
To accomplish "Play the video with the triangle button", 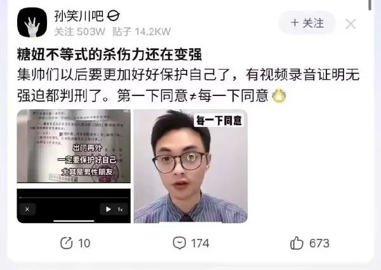I will (108, 209).
